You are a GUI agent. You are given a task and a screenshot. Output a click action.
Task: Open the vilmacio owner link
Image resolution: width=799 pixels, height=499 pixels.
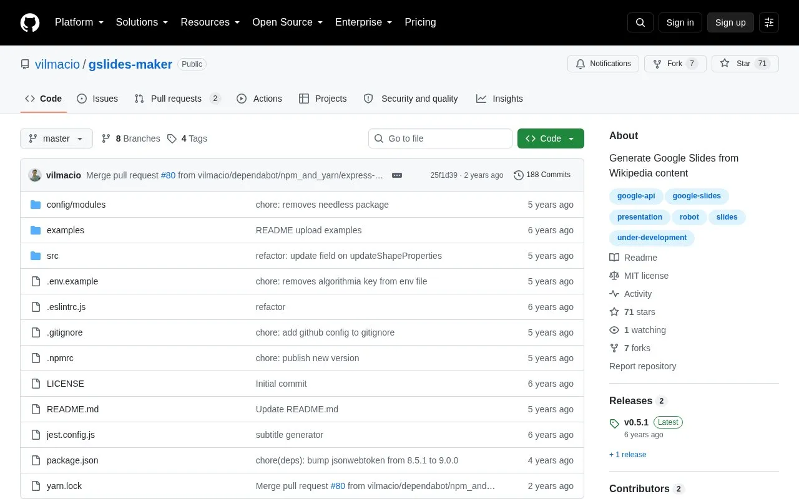point(57,64)
